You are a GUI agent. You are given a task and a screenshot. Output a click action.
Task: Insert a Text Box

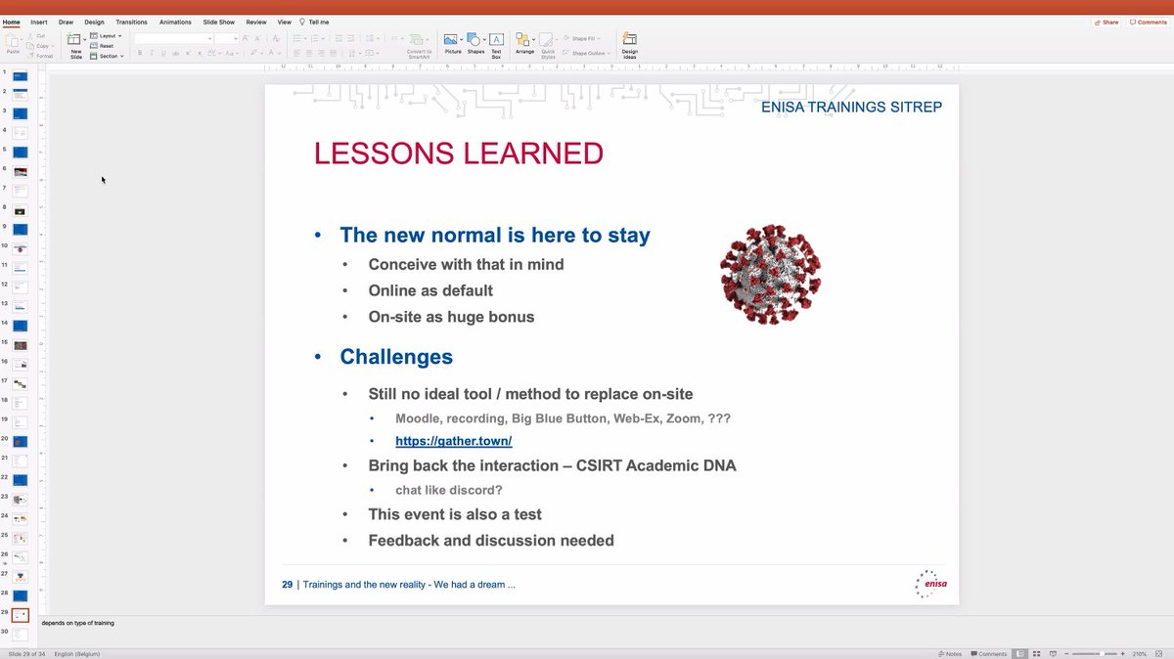tap(496, 45)
